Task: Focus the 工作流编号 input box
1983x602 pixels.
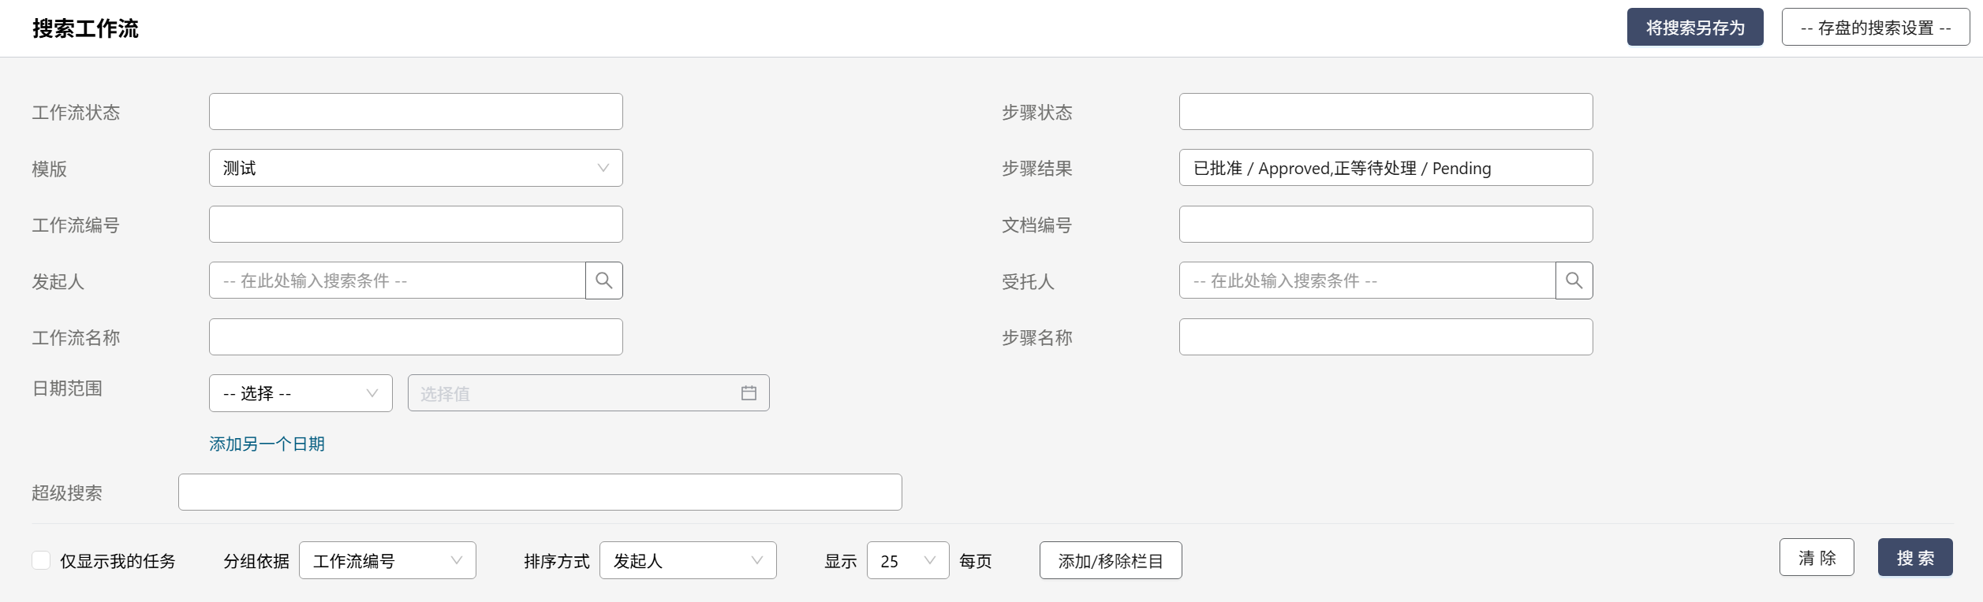Action: (x=416, y=225)
